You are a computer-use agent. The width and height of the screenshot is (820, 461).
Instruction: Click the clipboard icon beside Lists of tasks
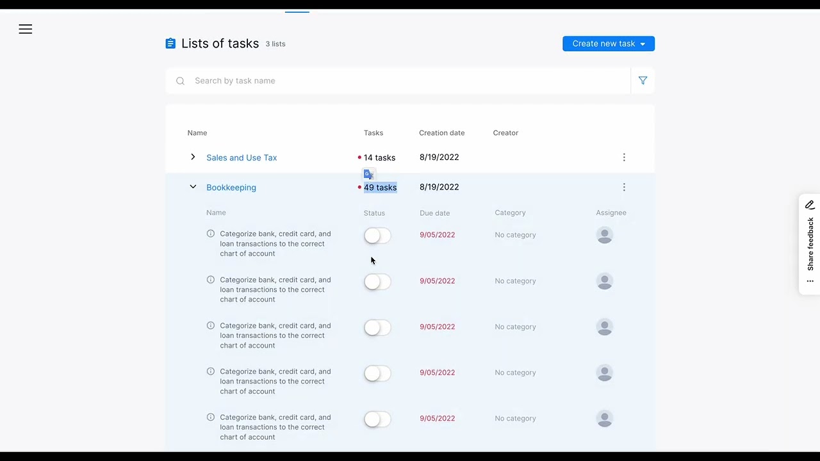pos(170,44)
